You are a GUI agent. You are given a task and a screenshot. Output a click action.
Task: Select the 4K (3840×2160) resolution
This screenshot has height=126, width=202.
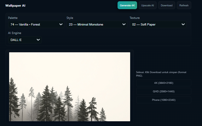[x=164, y=83]
